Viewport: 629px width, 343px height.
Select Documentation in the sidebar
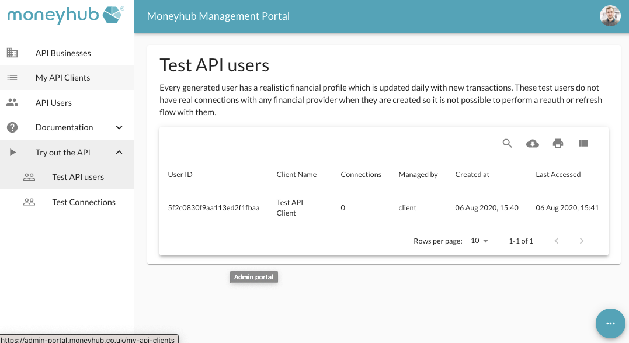tap(67, 127)
